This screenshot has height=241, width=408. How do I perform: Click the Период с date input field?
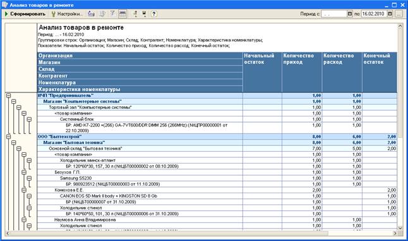[334, 14]
